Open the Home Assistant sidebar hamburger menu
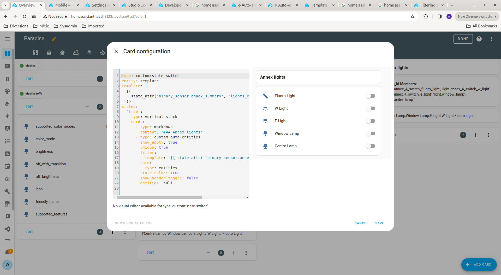The image size is (501, 275). [7, 39]
